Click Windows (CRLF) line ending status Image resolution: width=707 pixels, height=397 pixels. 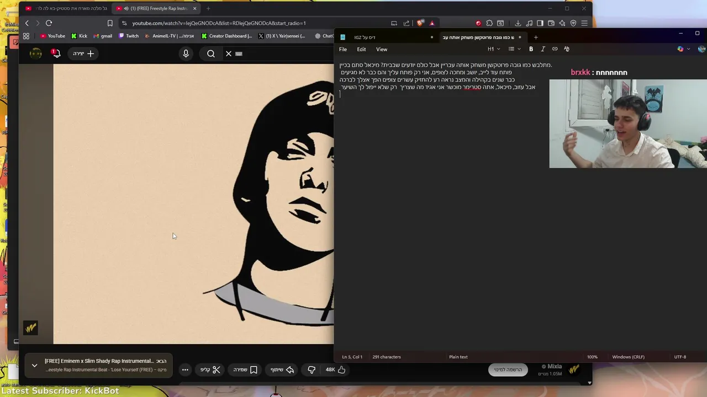[x=628, y=357]
